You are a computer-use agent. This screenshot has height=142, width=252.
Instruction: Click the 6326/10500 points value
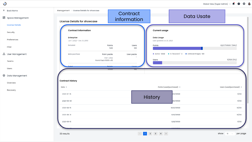pyautogui.click(x=175, y=108)
